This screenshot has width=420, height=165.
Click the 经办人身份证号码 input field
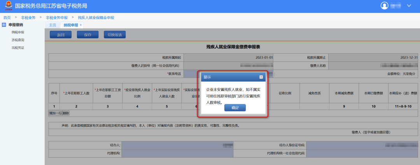tap(362, 146)
